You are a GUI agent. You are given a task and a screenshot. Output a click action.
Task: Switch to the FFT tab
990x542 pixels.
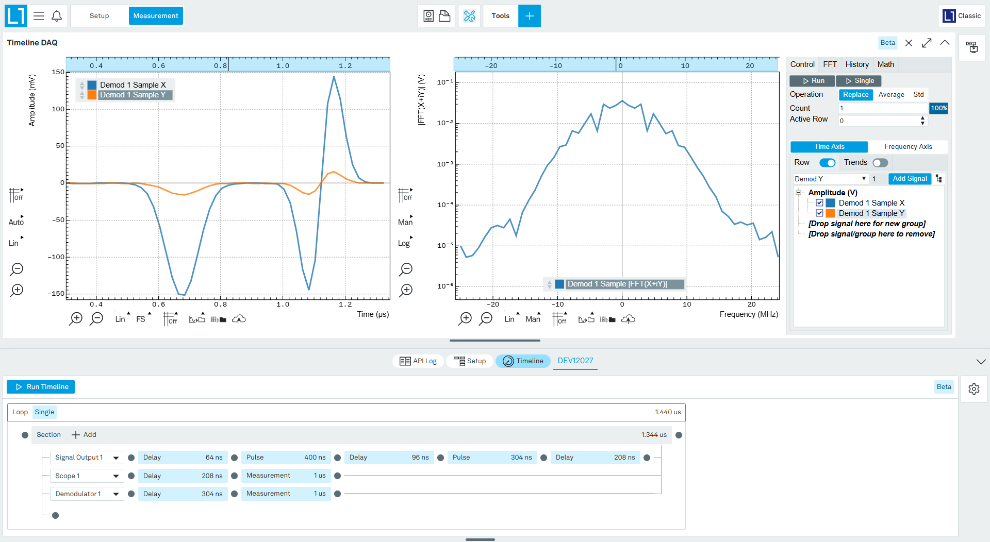coord(830,64)
